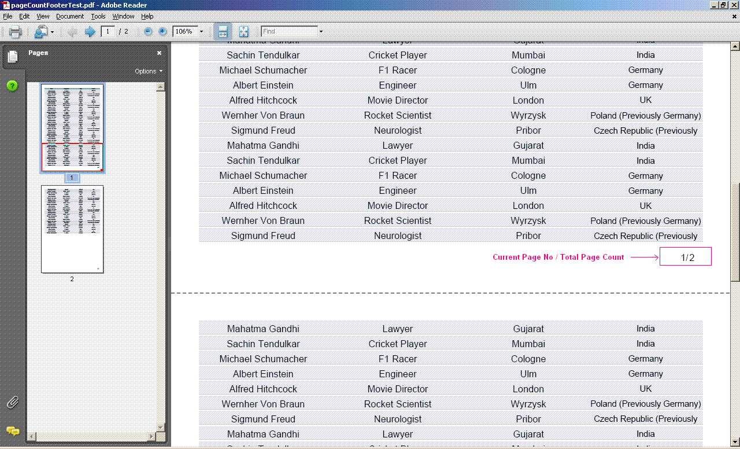Click the Pages panel scroll-right arrow
This screenshot has height=449, width=740.
pyautogui.click(x=153, y=436)
